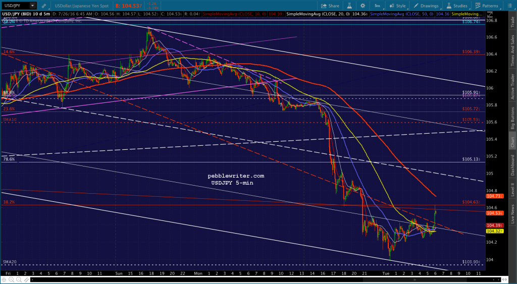
Task: Click the 78.6% Fibonacci level label
Action: pos(9,159)
